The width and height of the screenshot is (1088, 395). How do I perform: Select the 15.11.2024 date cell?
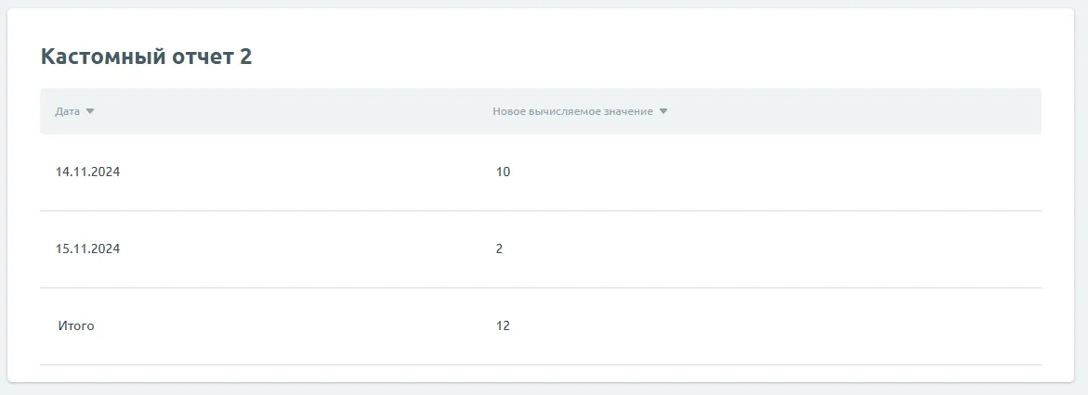click(x=87, y=248)
